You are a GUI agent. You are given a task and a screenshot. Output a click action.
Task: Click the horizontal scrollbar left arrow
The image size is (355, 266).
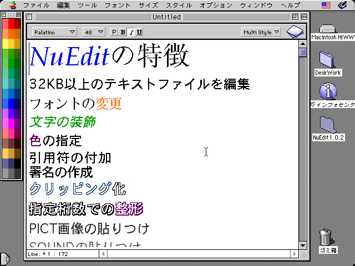(103, 254)
